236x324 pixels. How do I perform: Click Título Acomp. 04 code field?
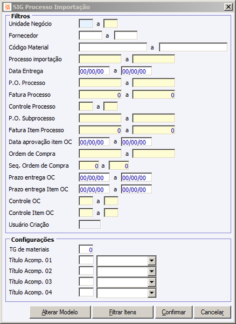pyautogui.click(x=86, y=293)
